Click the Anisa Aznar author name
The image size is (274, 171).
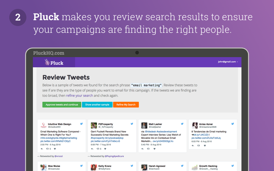[206, 124]
